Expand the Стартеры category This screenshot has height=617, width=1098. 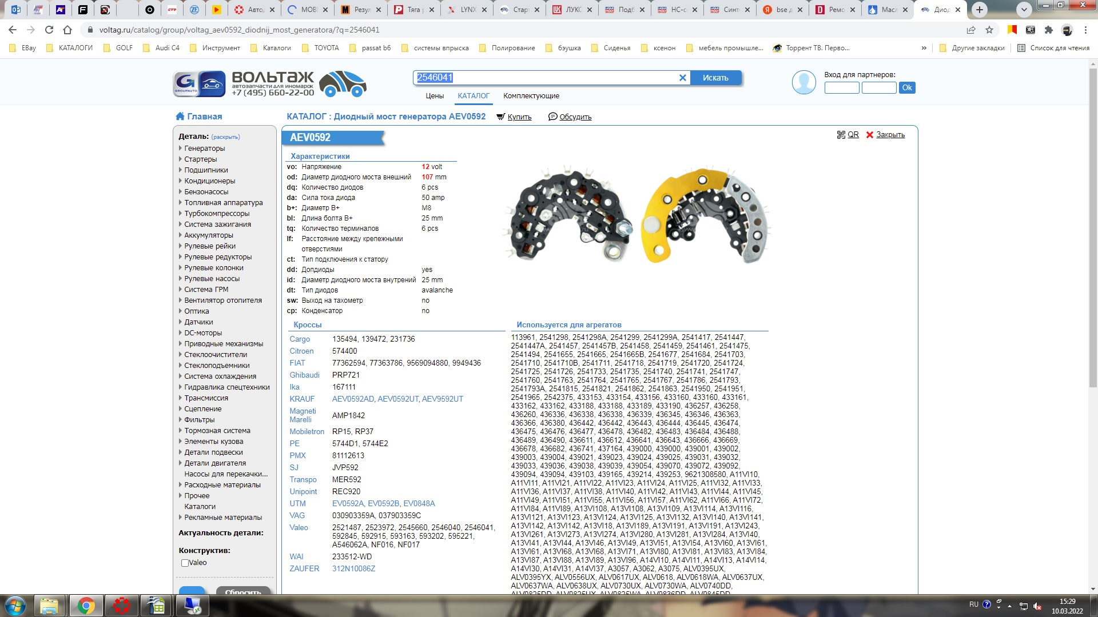pyautogui.click(x=200, y=159)
